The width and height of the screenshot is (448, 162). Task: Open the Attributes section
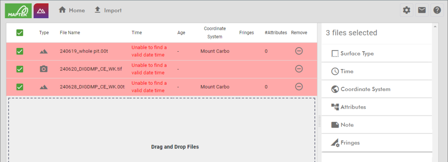pyautogui.click(x=377, y=107)
